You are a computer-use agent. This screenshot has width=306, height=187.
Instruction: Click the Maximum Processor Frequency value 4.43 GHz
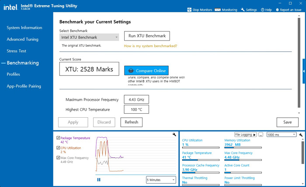136,99
